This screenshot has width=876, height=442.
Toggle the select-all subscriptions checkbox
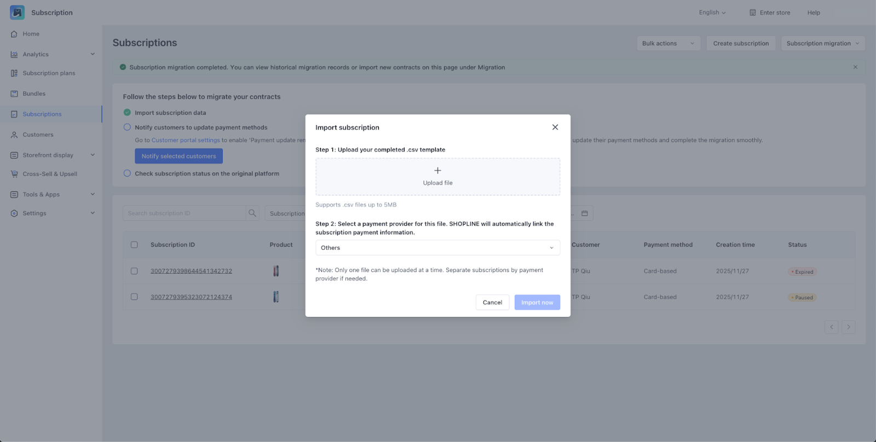[134, 245]
